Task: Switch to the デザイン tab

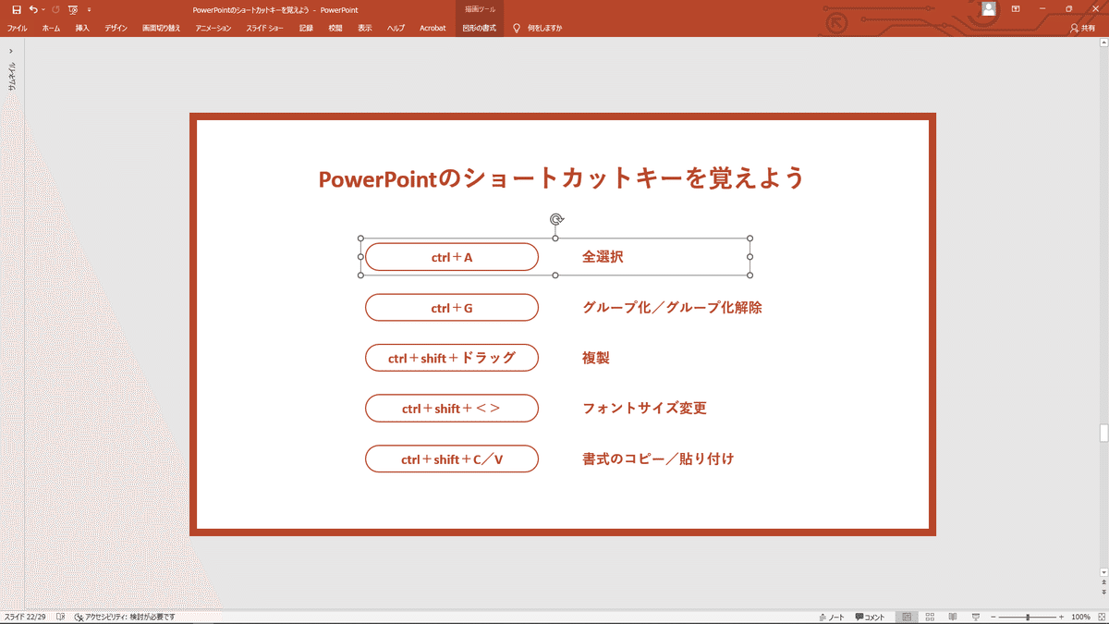Action: pos(116,28)
